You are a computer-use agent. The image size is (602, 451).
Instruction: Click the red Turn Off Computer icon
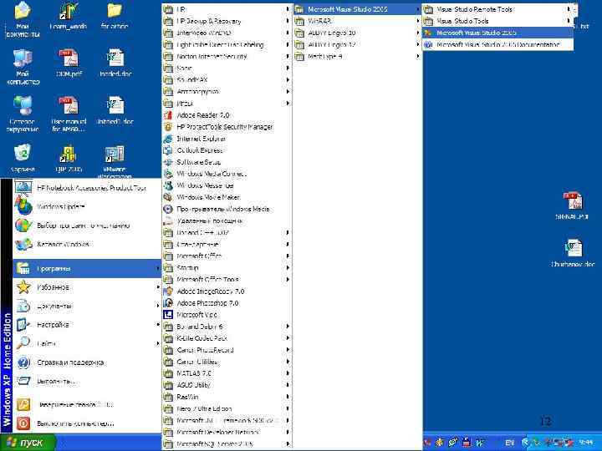[x=23, y=423]
